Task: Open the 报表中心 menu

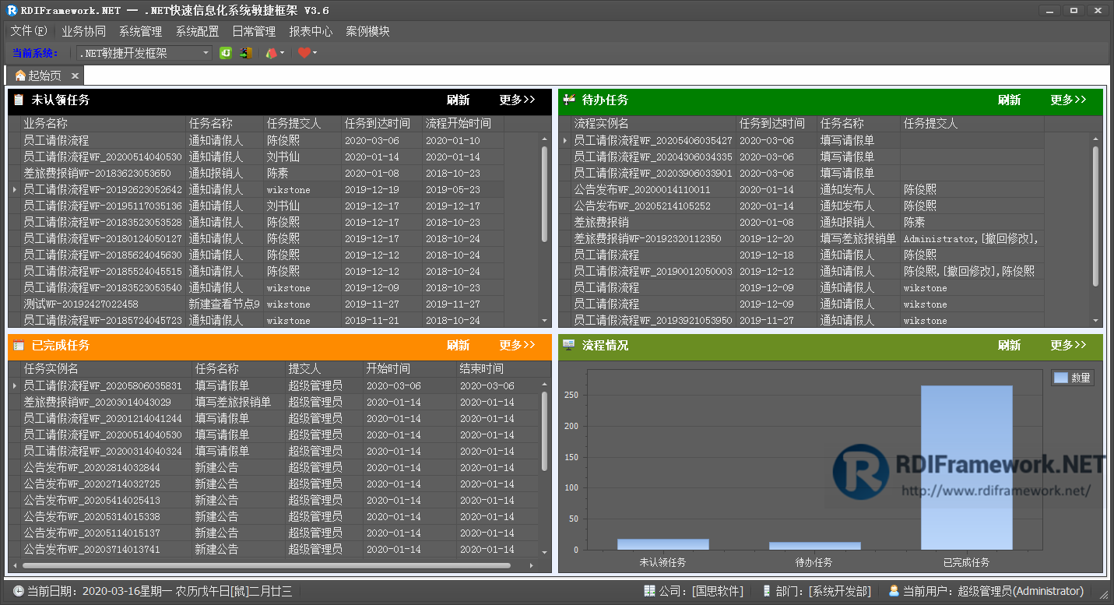Action: click(x=311, y=31)
